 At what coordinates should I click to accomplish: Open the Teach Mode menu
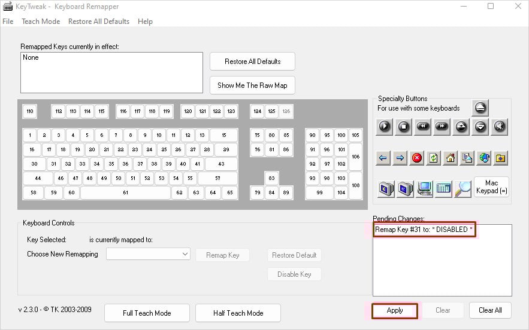41,21
